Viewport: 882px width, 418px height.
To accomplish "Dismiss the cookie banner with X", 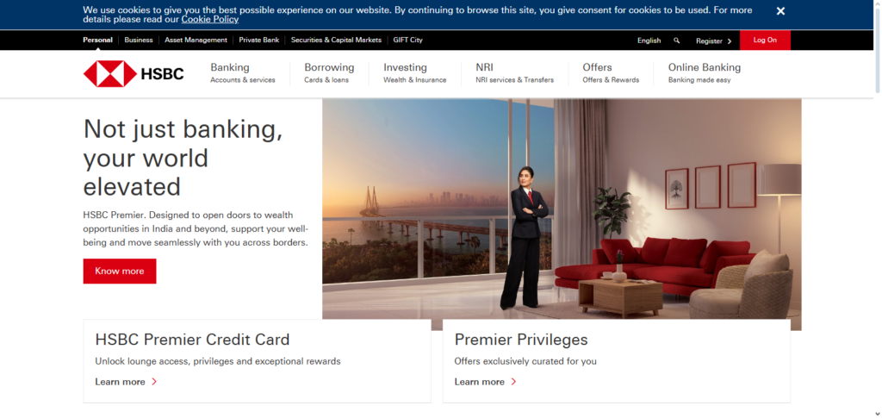I will (x=780, y=11).
